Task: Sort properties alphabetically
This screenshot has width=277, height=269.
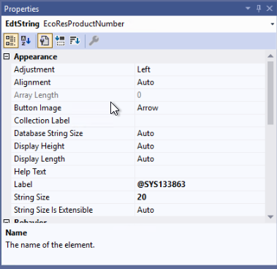Action: click(x=26, y=40)
